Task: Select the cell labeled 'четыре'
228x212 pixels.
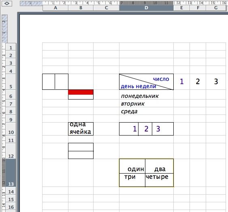Action: pyautogui.click(x=160, y=180)
